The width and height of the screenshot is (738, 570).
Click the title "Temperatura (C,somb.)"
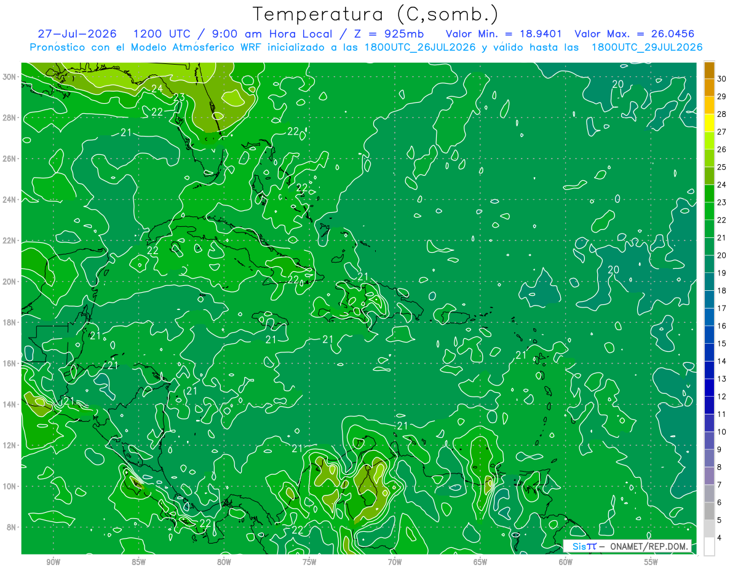coord(376,14)
